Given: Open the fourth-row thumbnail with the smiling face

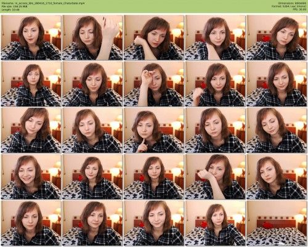Looking at the screenshot, I should click(31, 177).
